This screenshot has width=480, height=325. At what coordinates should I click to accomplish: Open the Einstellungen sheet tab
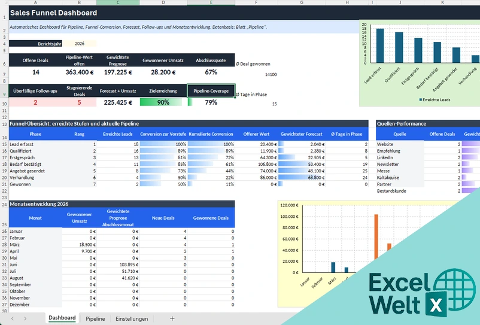pos(132,318)
